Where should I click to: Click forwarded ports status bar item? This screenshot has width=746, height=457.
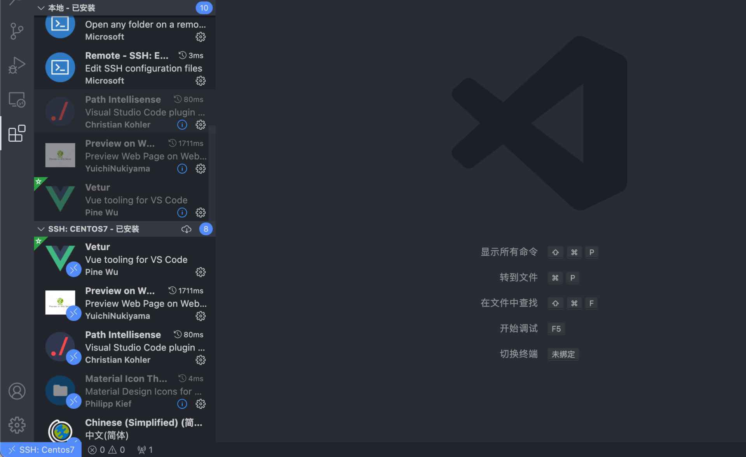pyautogui.click(x=145, y=450)
